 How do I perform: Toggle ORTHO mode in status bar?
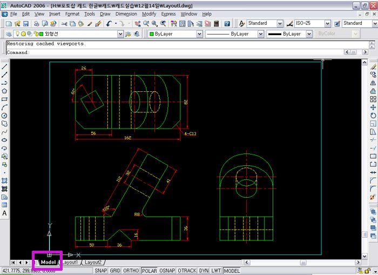coord(131,271)
